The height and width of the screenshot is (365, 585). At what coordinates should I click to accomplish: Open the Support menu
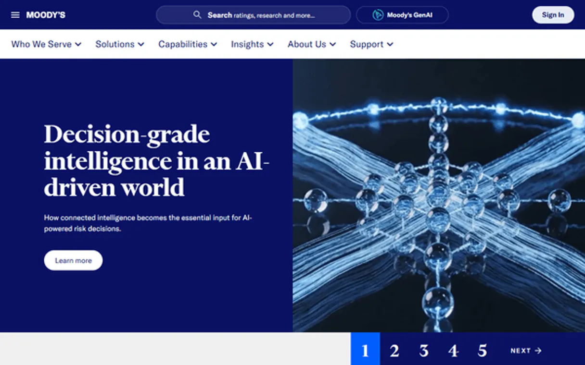tap(371, 44)
